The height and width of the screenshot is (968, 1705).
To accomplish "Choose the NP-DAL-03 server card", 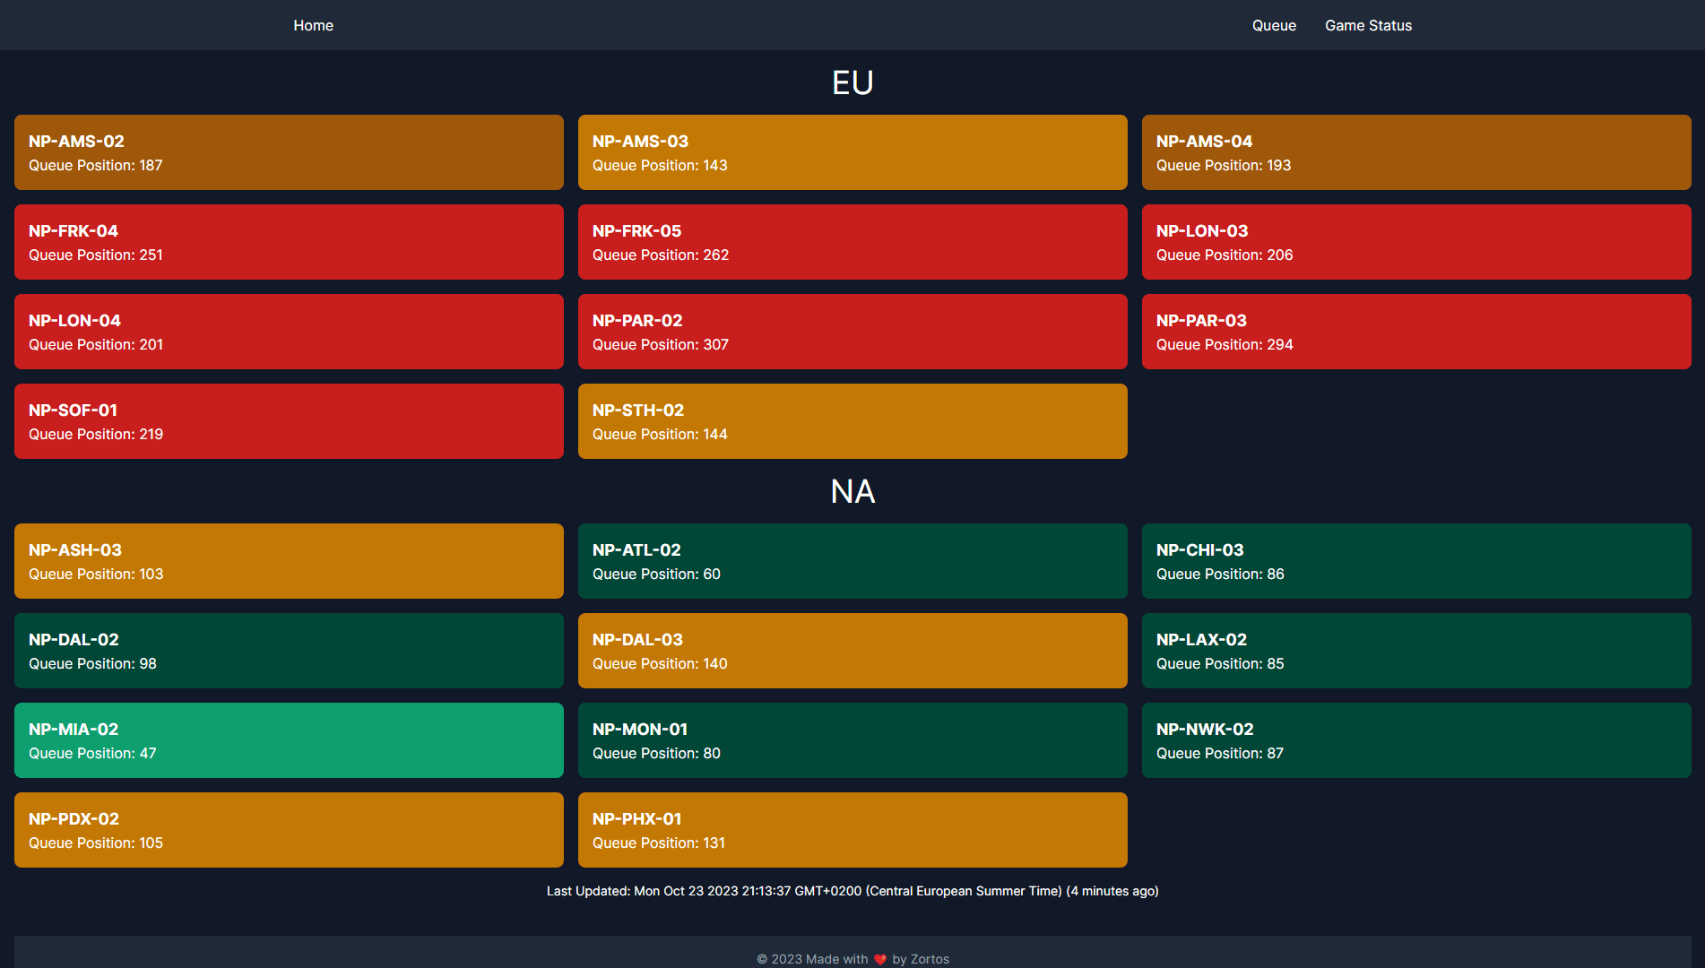I will [x=852, y=651].
